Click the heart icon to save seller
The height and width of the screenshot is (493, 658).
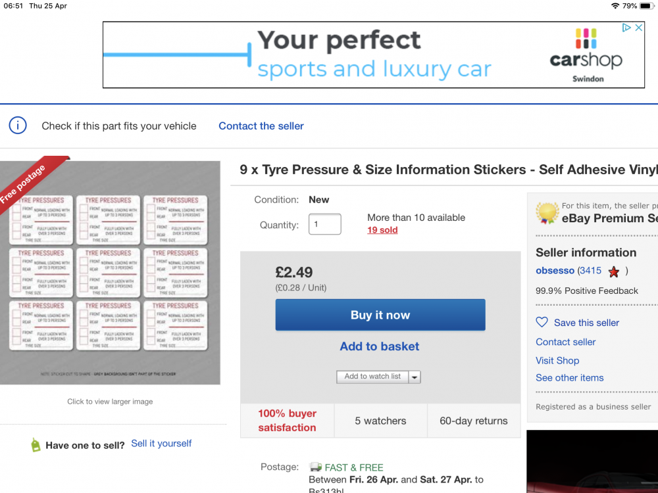click(x=542, y=322)
